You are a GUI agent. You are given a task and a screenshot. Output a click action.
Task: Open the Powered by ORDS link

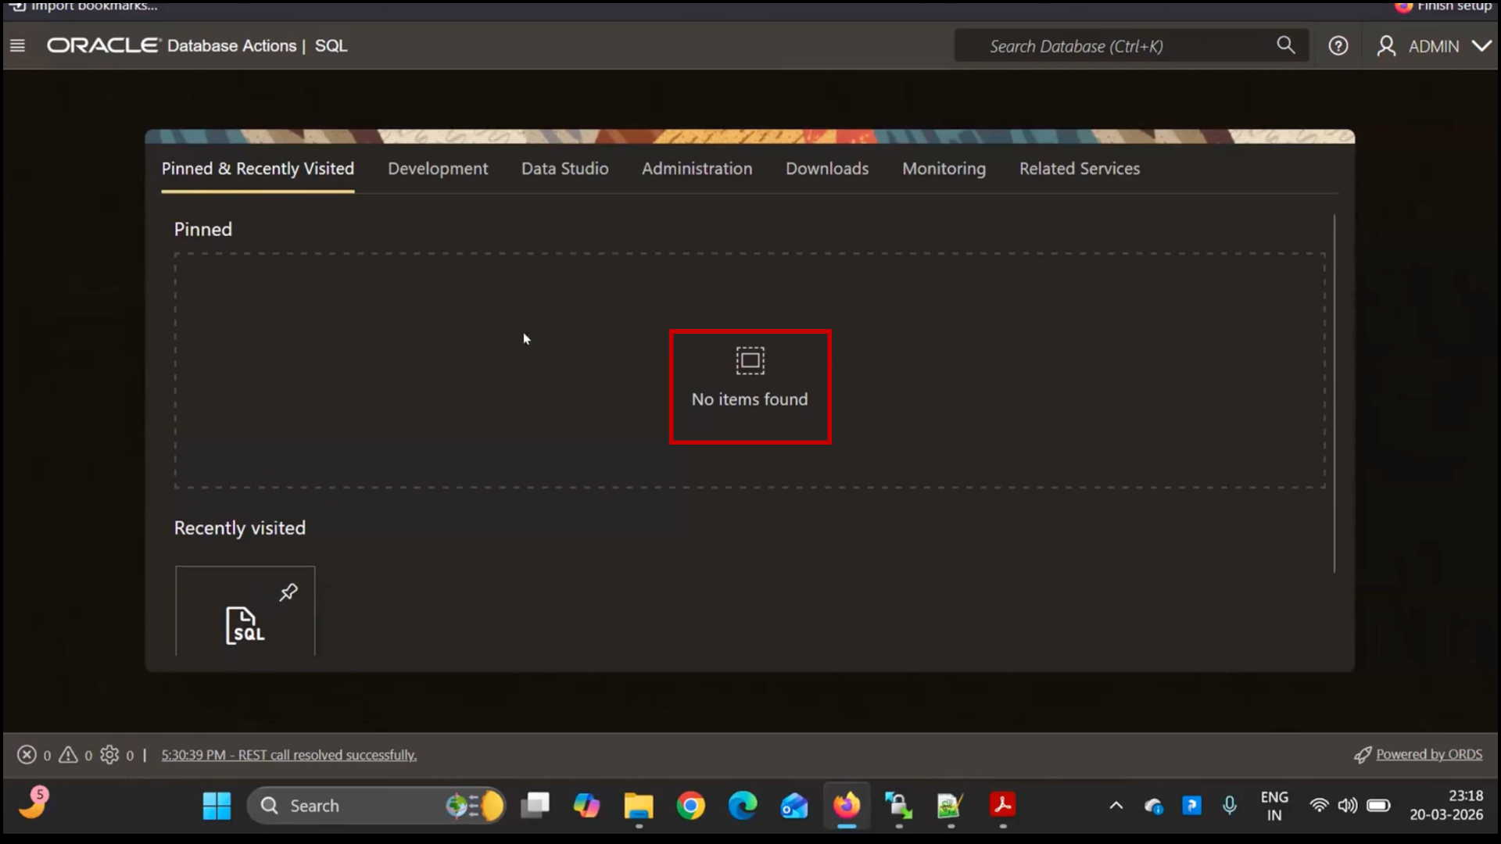click(x=1428, y=754)
